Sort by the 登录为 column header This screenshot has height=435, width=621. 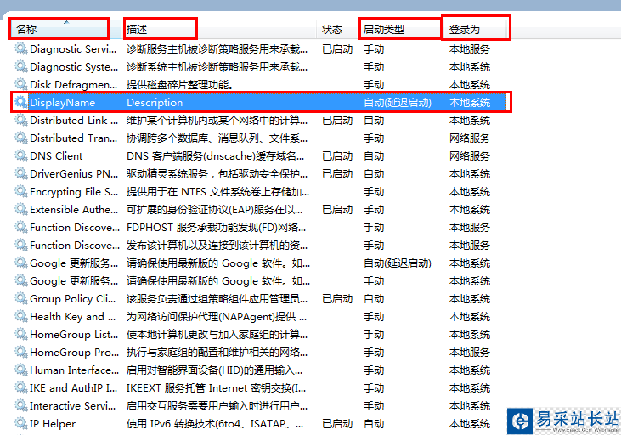pyautogui.click(x=475, y=29)
